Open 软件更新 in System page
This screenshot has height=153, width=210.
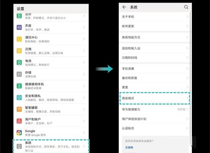coord(155,26)
